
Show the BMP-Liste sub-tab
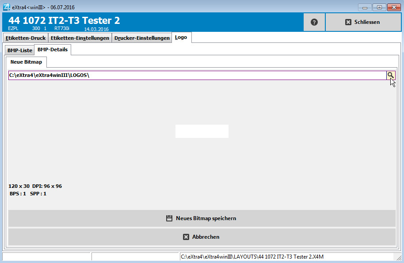click(x=19, y=50)
